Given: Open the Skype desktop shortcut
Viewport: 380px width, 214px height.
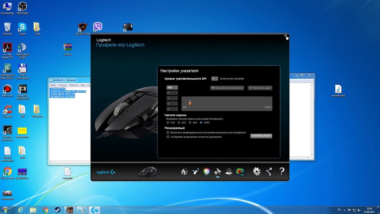Looking at the screenshot, I should tap(23, 29).
